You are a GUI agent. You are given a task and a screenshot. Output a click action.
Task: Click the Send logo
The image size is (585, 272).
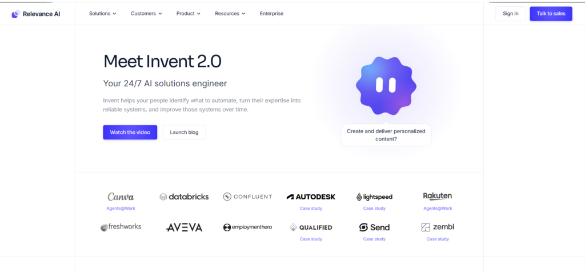pos(374,227)
